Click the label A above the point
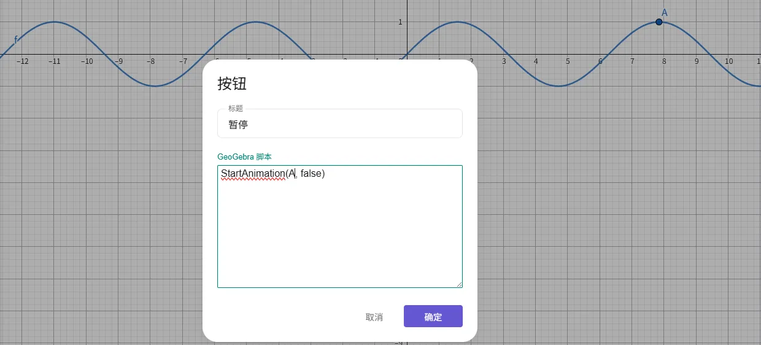Screen dimensions: 761x345 pyautogui.click(x=664, y=12)
